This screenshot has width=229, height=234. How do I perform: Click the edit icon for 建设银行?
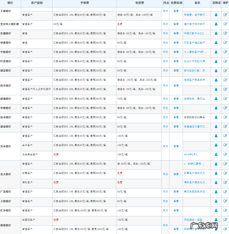point(225,127)
